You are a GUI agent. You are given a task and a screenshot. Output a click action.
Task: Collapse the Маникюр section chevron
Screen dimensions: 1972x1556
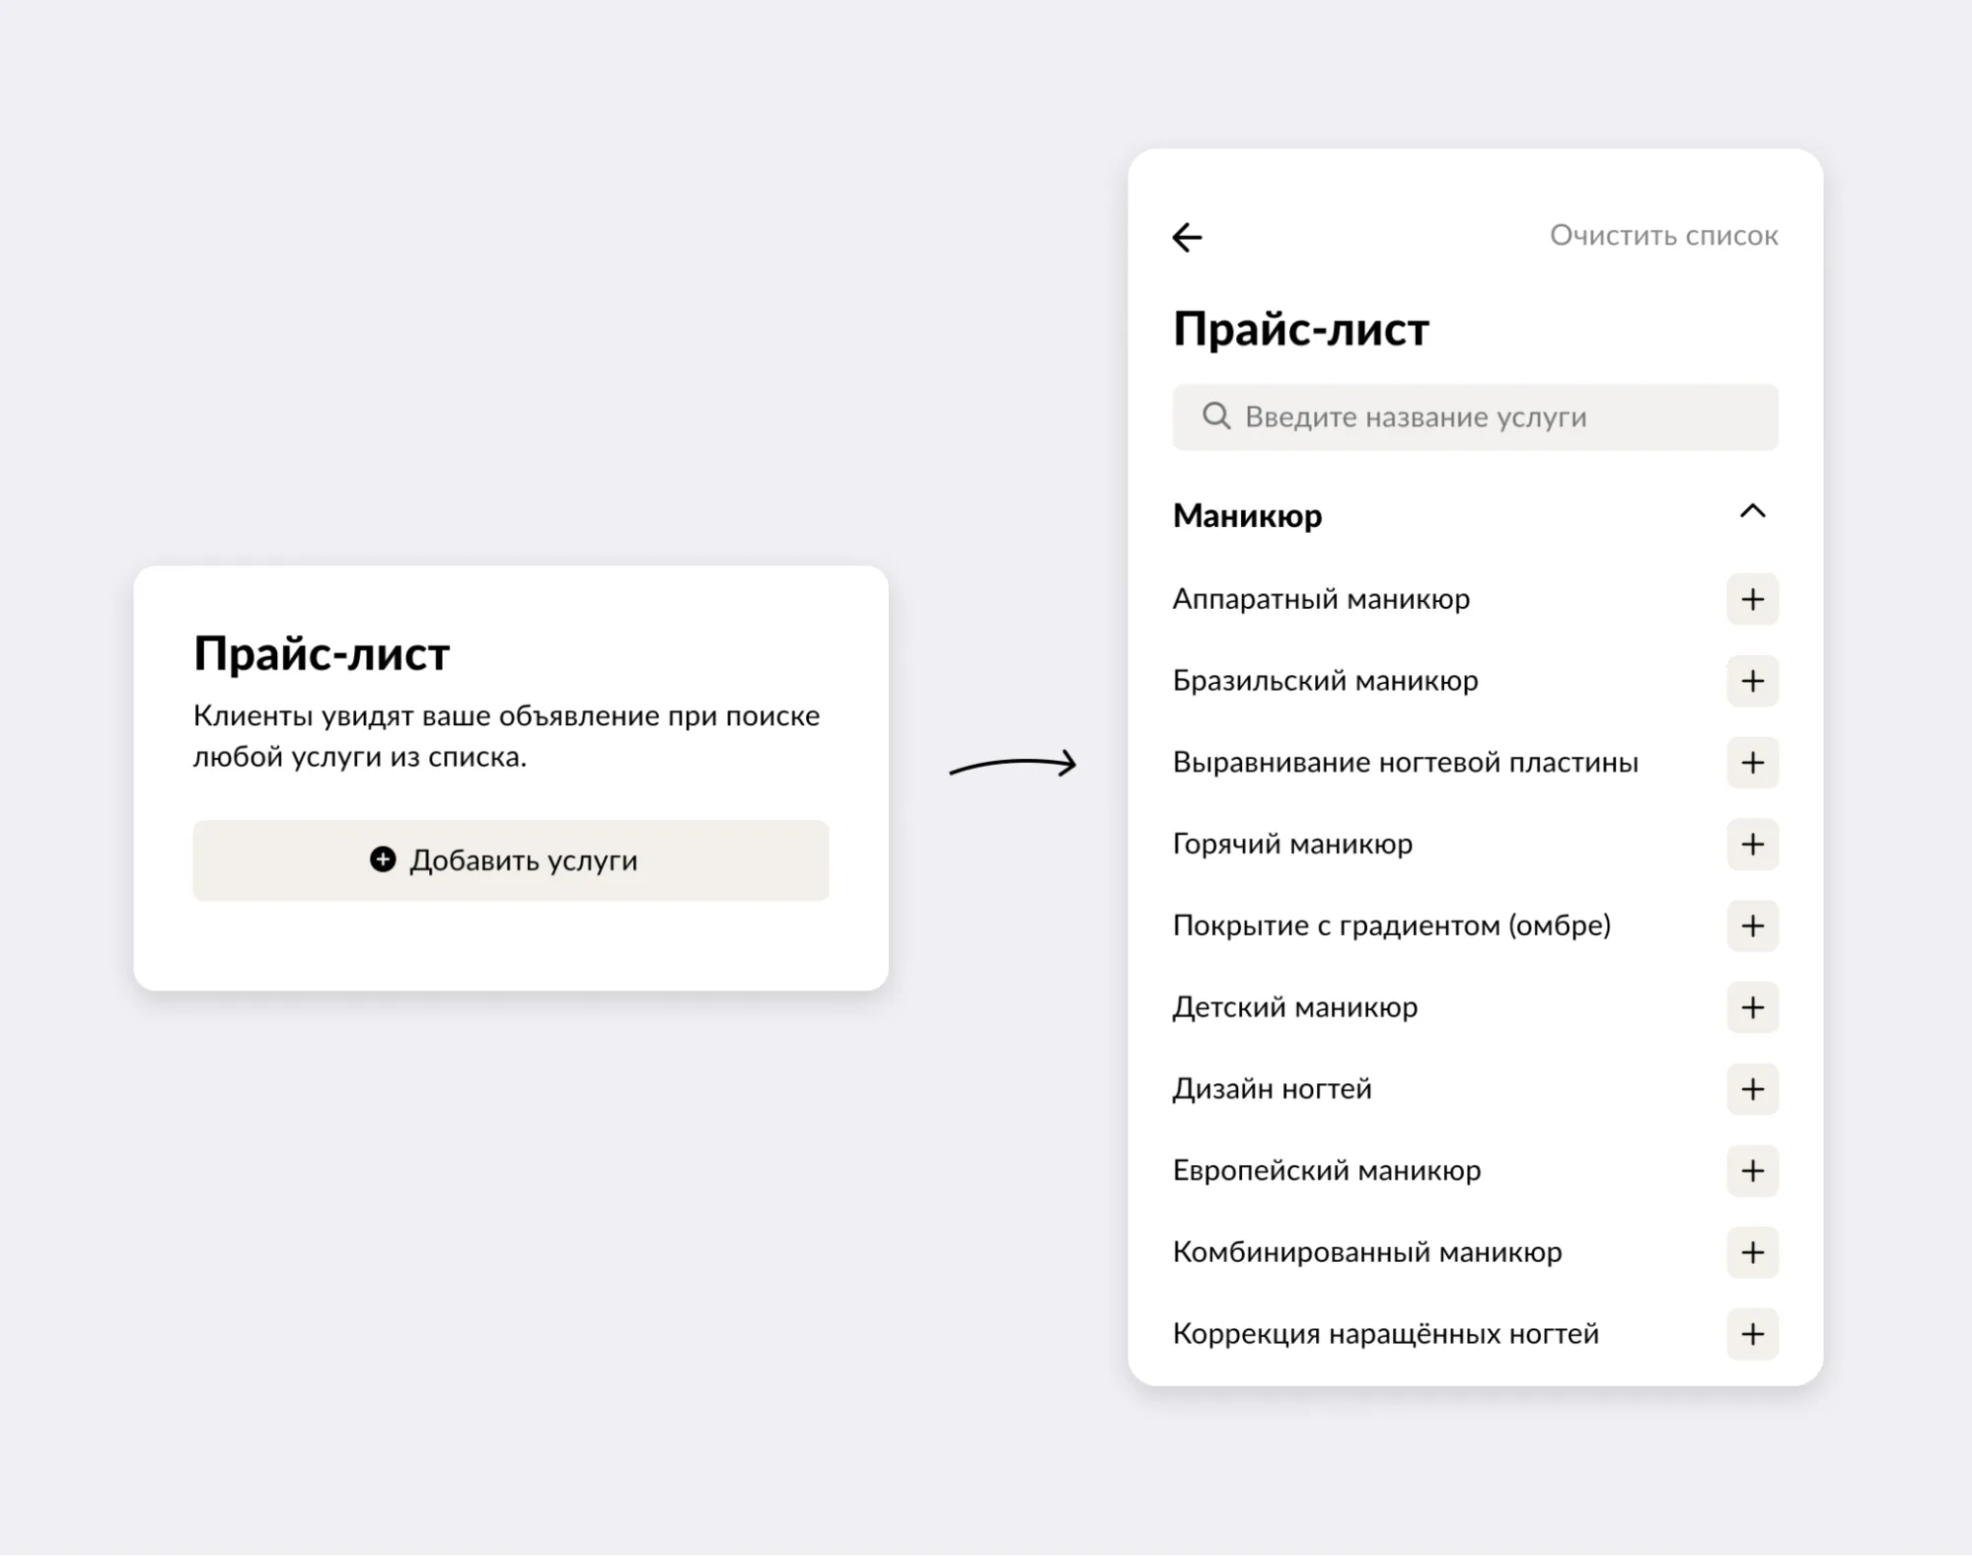1752,511
